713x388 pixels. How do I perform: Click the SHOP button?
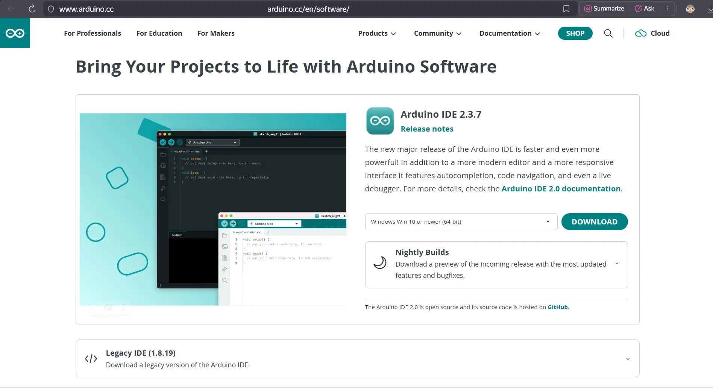pyautogui.click(x=575, y=33)
